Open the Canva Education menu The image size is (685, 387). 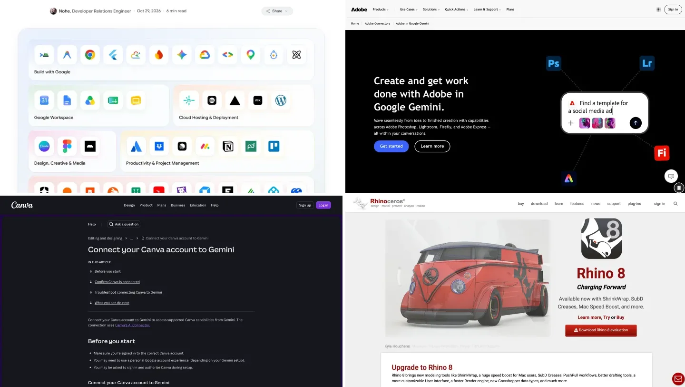coord(198,205)
